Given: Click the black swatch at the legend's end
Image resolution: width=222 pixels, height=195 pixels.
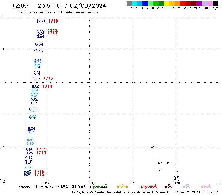Looking at the screenshot, I should [x=215, y=4].
